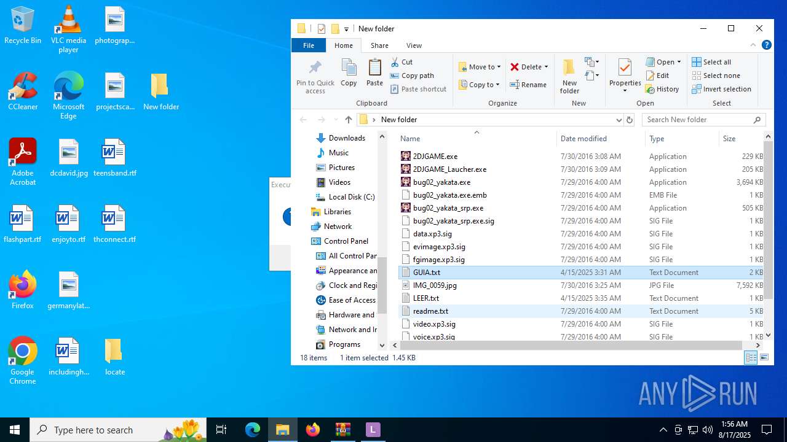Sort by Size column header
Image resolution: width=787 pixels, height=442 pixels.
(741, 139)
